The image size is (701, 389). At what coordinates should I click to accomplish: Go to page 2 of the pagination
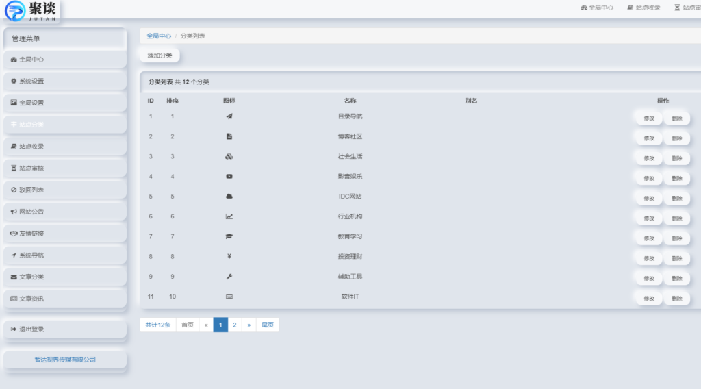[235, 325]
